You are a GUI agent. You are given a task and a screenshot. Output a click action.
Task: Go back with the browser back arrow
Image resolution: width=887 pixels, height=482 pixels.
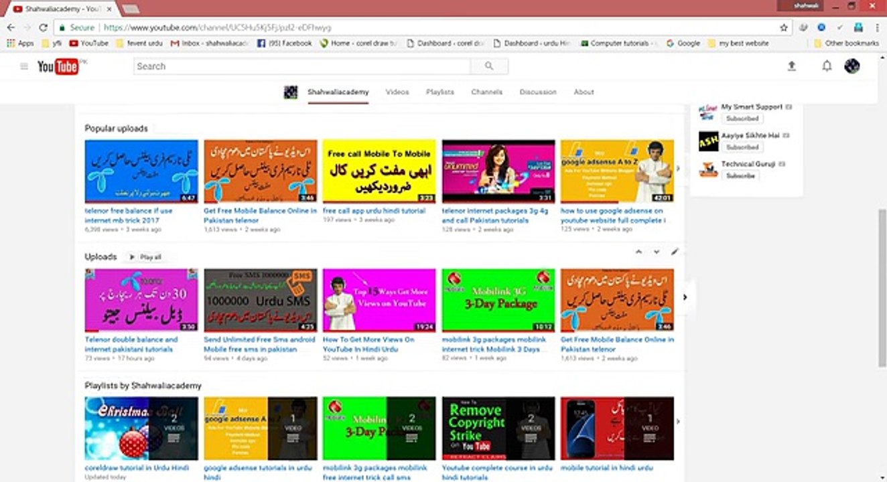[x=11, y=27]
